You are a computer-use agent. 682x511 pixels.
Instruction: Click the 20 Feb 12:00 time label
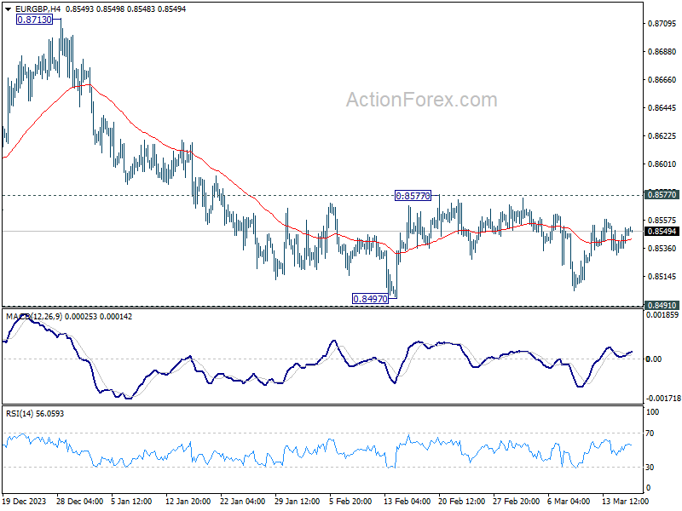coord(461,502)
